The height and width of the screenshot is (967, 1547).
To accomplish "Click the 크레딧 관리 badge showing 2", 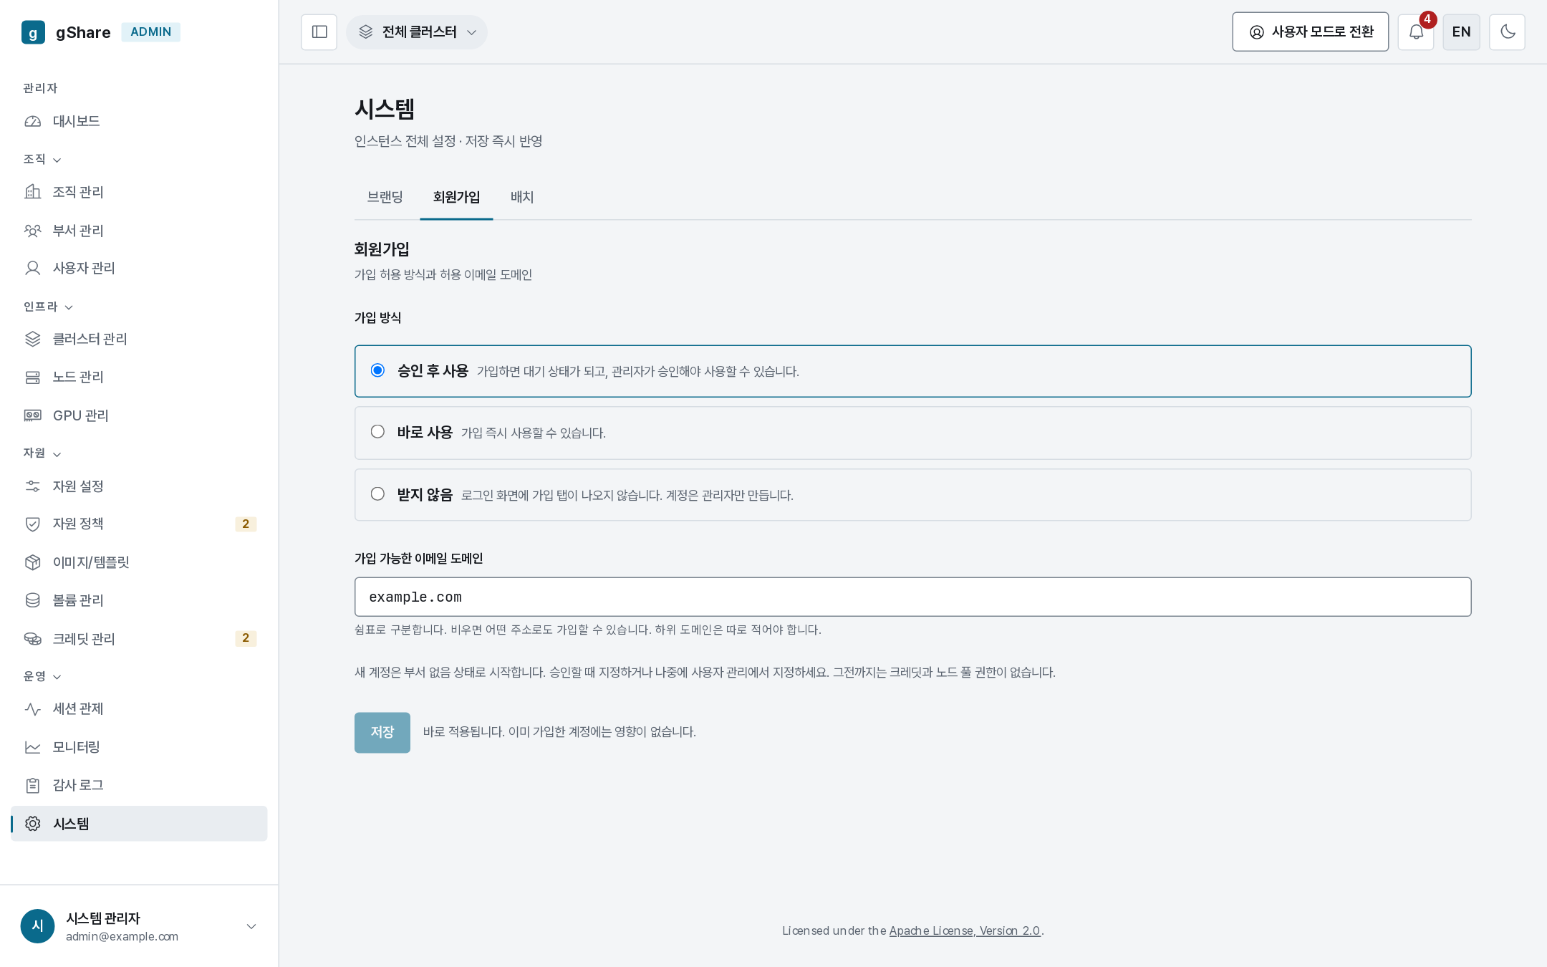I will (x=246, y=638).
